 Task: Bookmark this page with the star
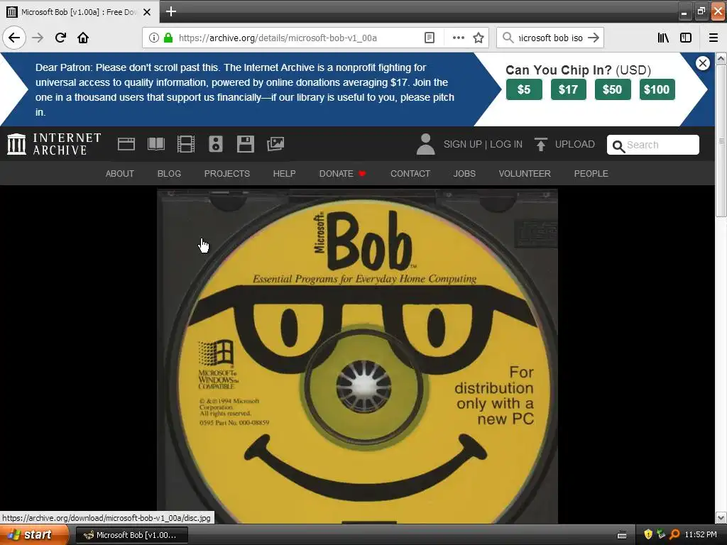click(x=479, y=38)
